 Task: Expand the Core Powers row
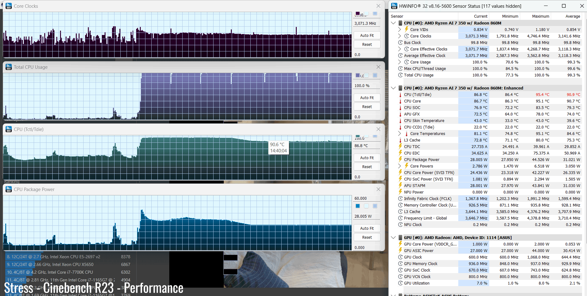tap(399, 166)
